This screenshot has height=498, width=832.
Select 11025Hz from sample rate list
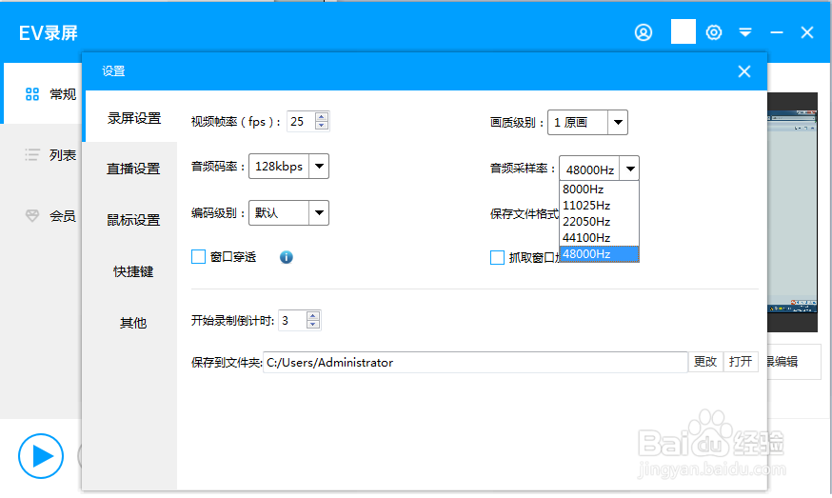click(599, 206)
